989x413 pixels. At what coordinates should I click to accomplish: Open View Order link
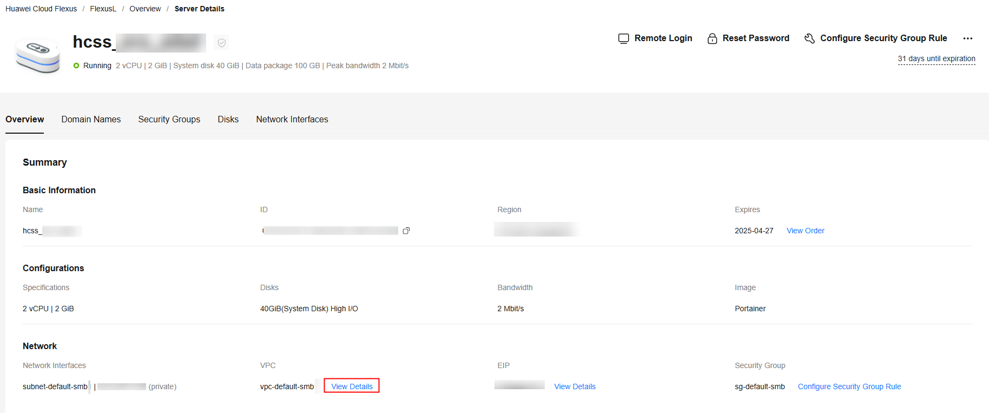(x=805, y=231)
